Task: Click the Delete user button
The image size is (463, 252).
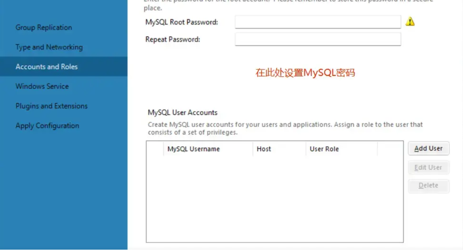Action: click(x=428, y=186)
